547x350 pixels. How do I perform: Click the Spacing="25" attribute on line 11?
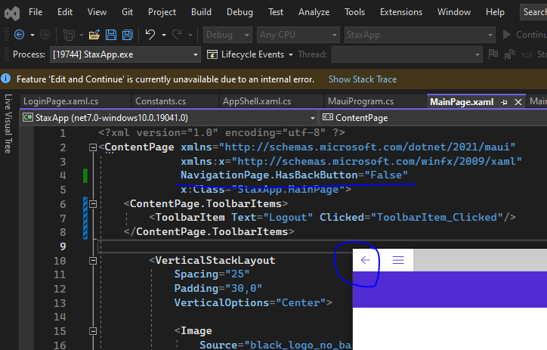point(212,274)
